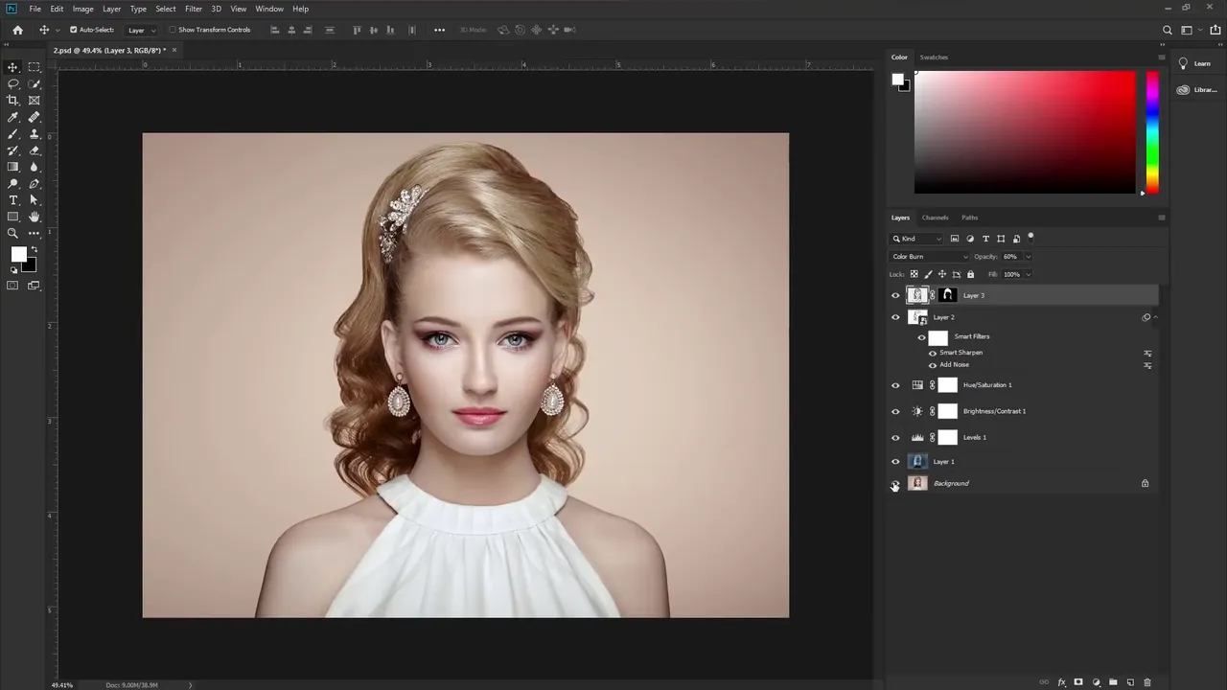The width and height of the screenshot is (1227, 690).
Task: Select the Spot Healing Brush tool
Action: point(35,117)
